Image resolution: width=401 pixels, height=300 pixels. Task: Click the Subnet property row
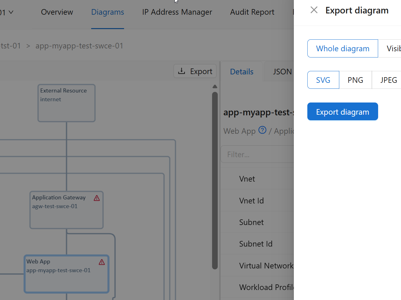pyautogui.click(x=257, y=222)
